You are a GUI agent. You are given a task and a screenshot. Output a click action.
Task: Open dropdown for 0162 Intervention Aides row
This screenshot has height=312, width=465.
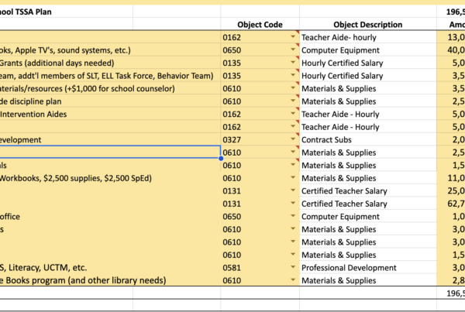point(293,114)
